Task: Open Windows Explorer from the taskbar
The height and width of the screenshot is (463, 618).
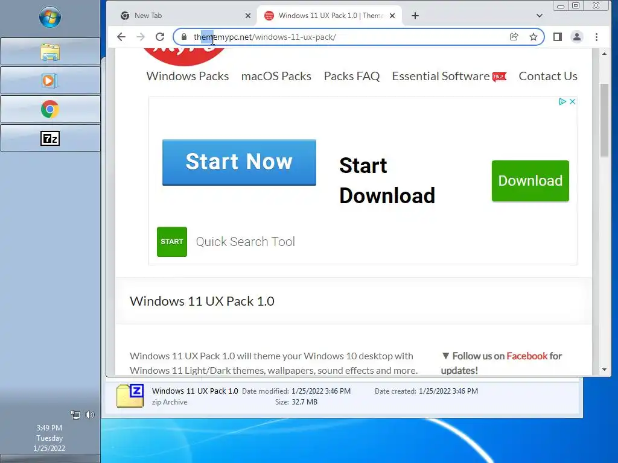Action: (x=50, y=52)
